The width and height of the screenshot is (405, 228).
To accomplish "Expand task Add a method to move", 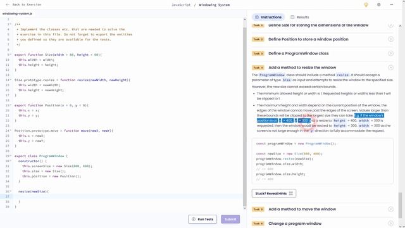I will click(390, 209).
